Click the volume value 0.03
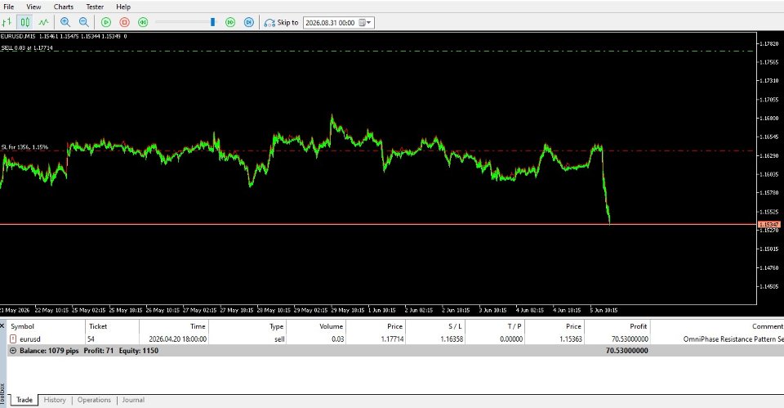The width and height of the screenshot is (784, 408). (x=338, y=339)
